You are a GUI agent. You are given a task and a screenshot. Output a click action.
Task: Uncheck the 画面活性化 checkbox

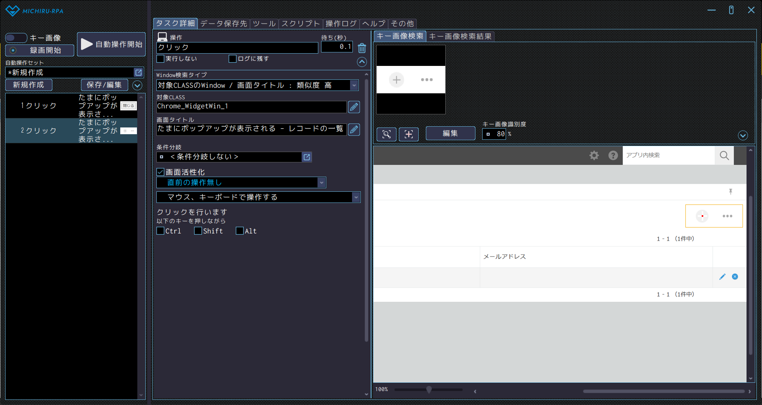click(x=161, y=172)
